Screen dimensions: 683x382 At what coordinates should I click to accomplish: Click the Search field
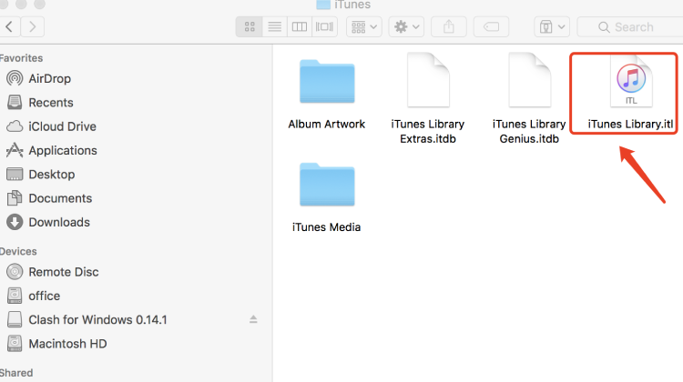630,27
